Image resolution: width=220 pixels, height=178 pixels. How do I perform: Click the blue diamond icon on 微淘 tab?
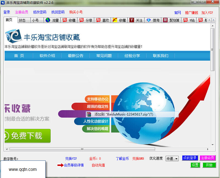tap(148, 20)
